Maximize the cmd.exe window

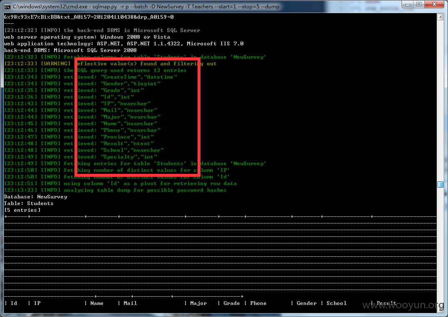click(x=419, y=5)
